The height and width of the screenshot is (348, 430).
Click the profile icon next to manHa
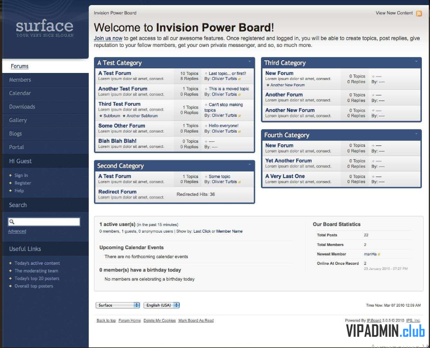tap(379, 254)
